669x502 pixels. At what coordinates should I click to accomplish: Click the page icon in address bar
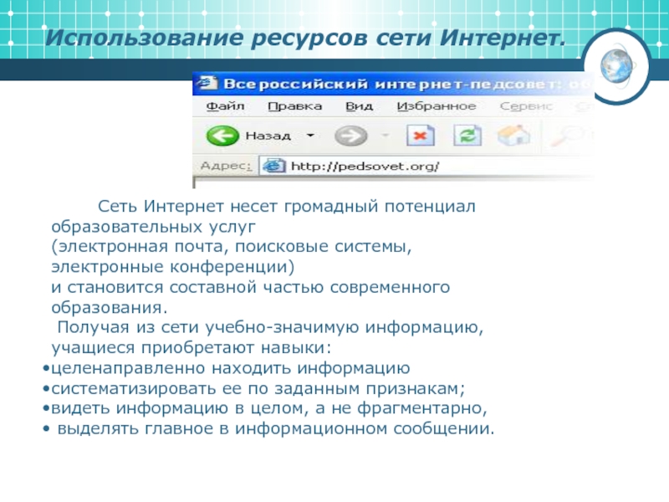[273, 166]
